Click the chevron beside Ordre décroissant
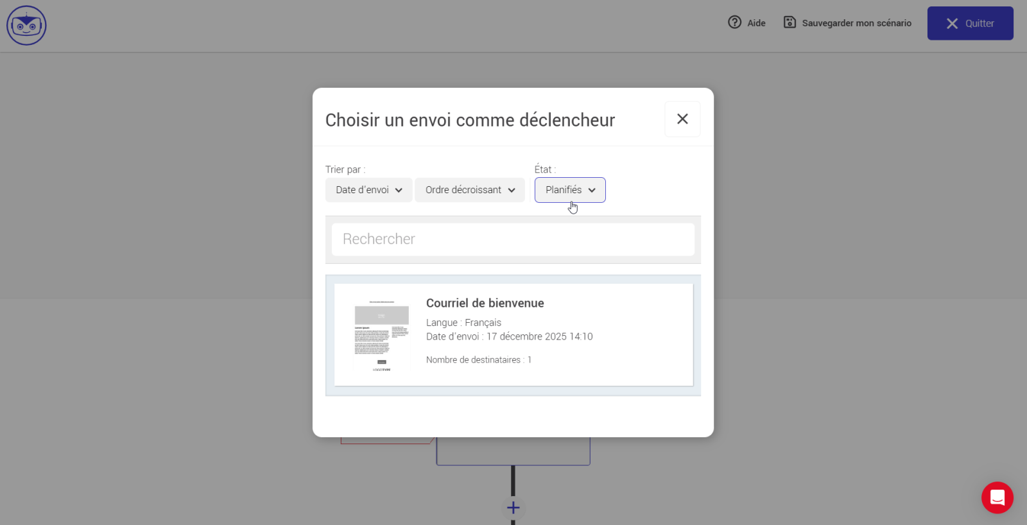1027x525 pixels. coord(512,190)
